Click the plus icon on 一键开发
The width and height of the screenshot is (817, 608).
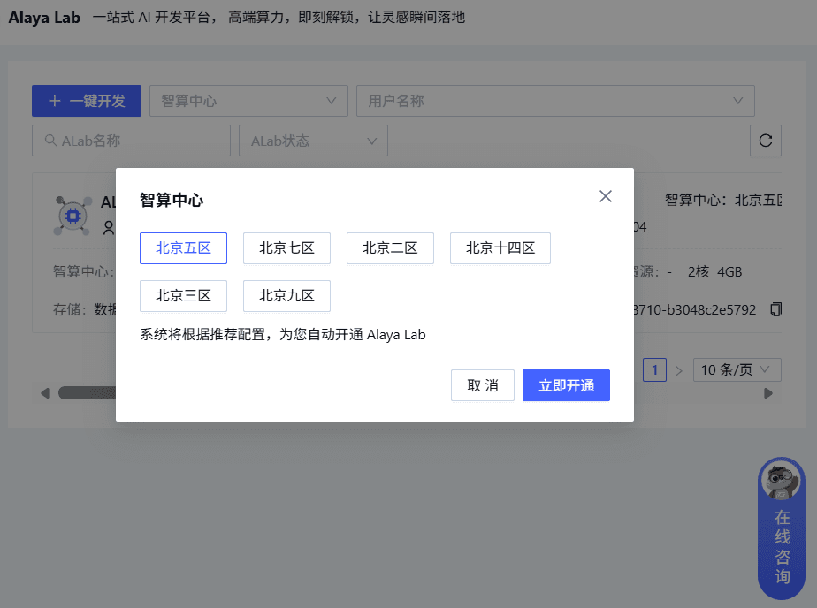(x=55, y=101)
